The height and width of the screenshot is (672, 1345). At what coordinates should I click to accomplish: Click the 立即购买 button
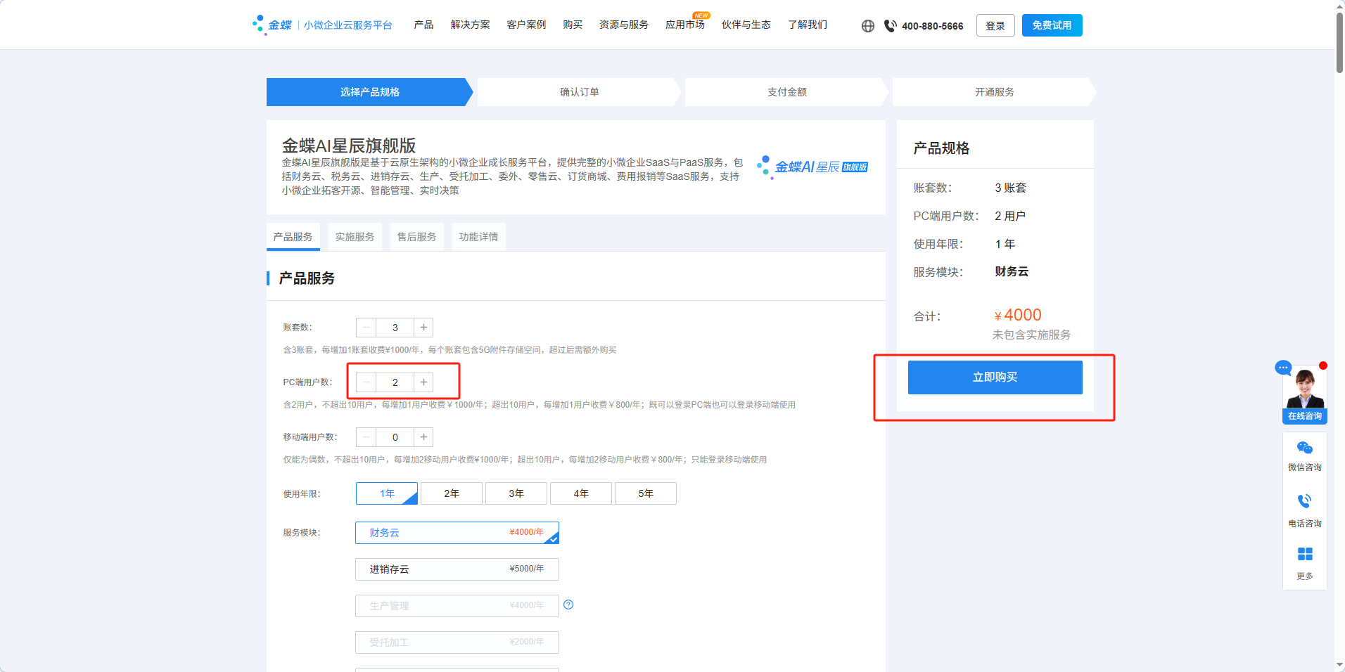point(995,377)
